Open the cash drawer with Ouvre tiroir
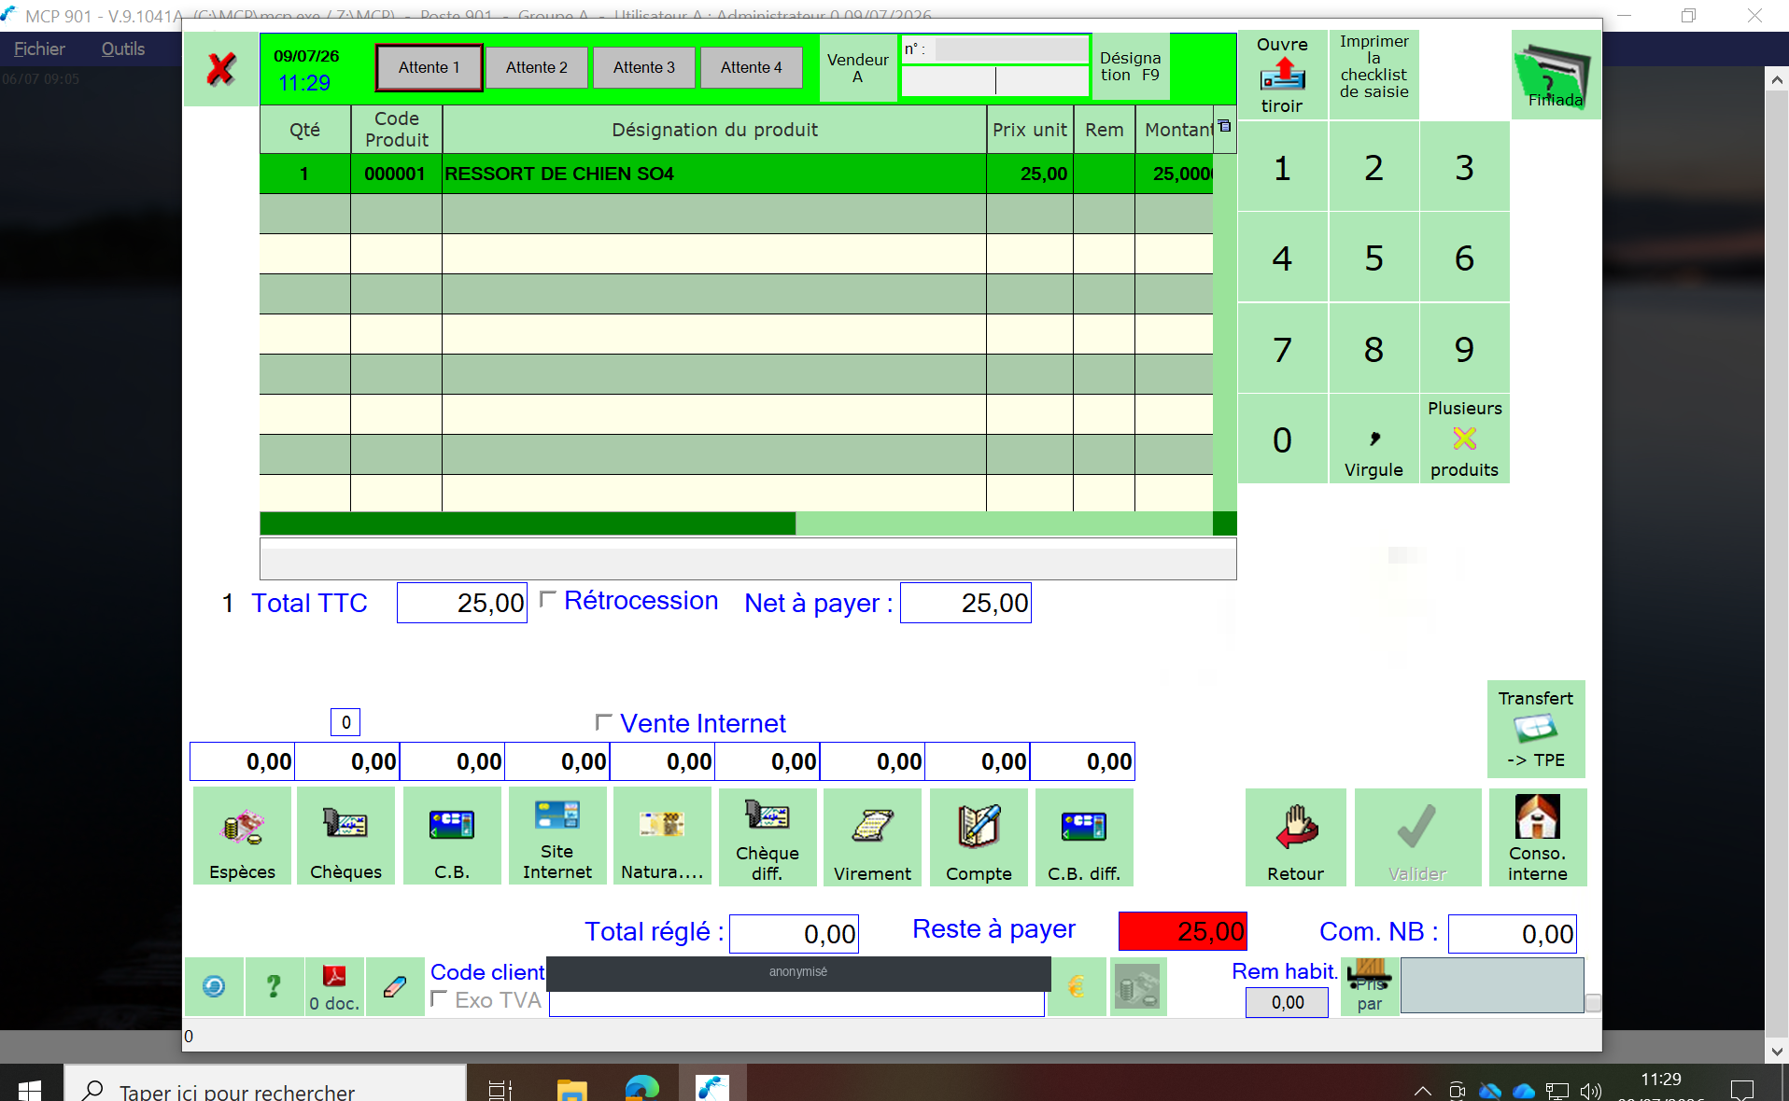Viewport: 1789px width, 1101px height. tap(1282, 75)
